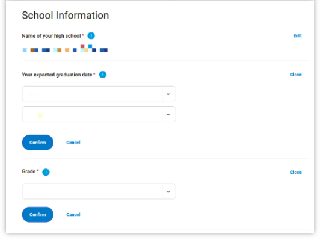Click Edit link for high school name

tap(298, 36)
